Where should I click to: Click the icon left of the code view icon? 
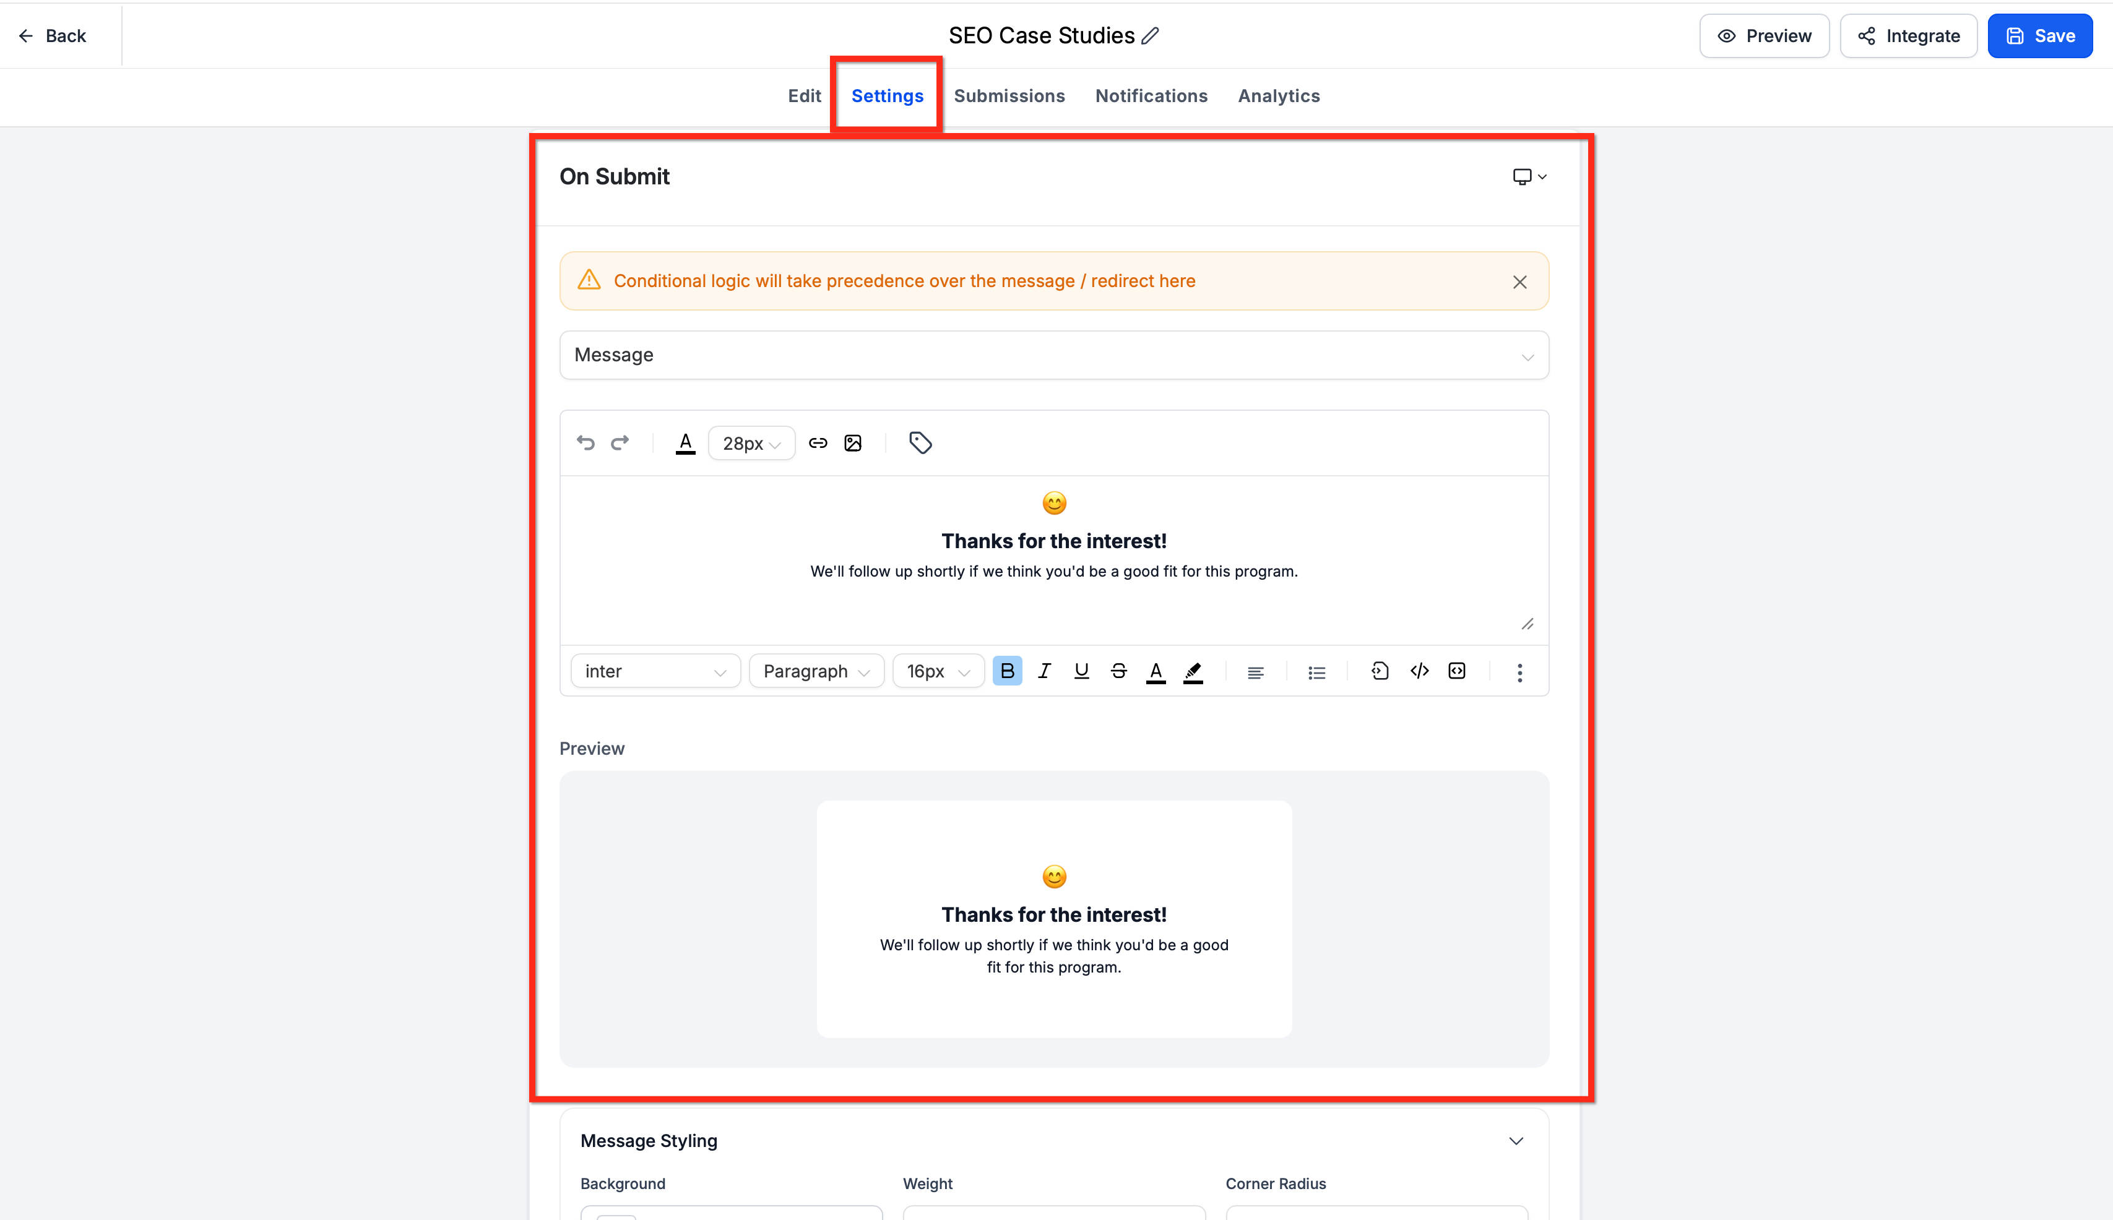click(1380, 671)
